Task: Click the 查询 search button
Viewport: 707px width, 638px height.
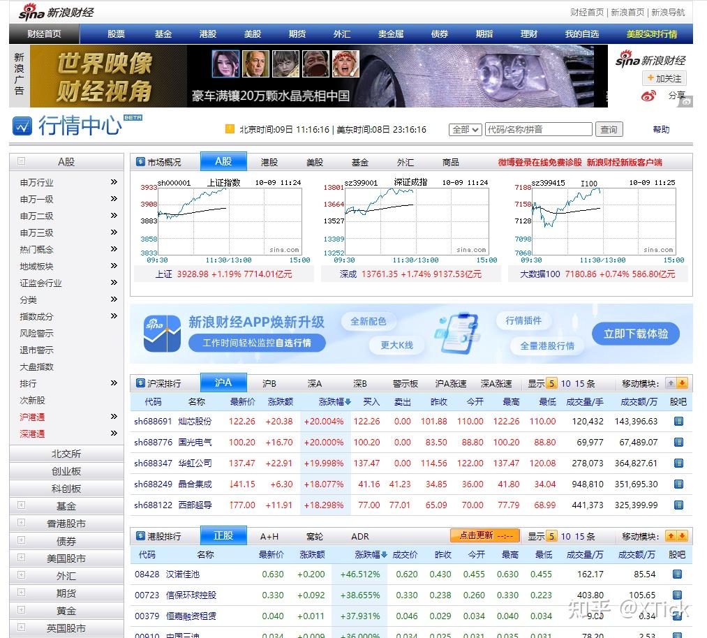Action: 607,128
